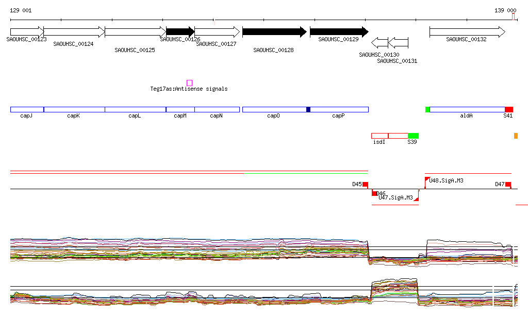Click the black SAOUHSC_00129 gene arrow
528x315 pixels.
(339, 32)
